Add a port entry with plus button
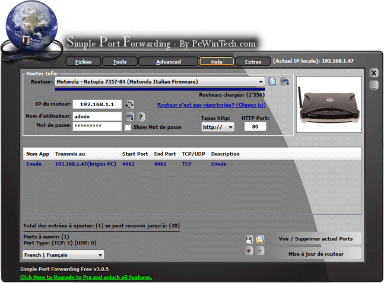The width and height of the screenshot is (384, 283). 249,251
